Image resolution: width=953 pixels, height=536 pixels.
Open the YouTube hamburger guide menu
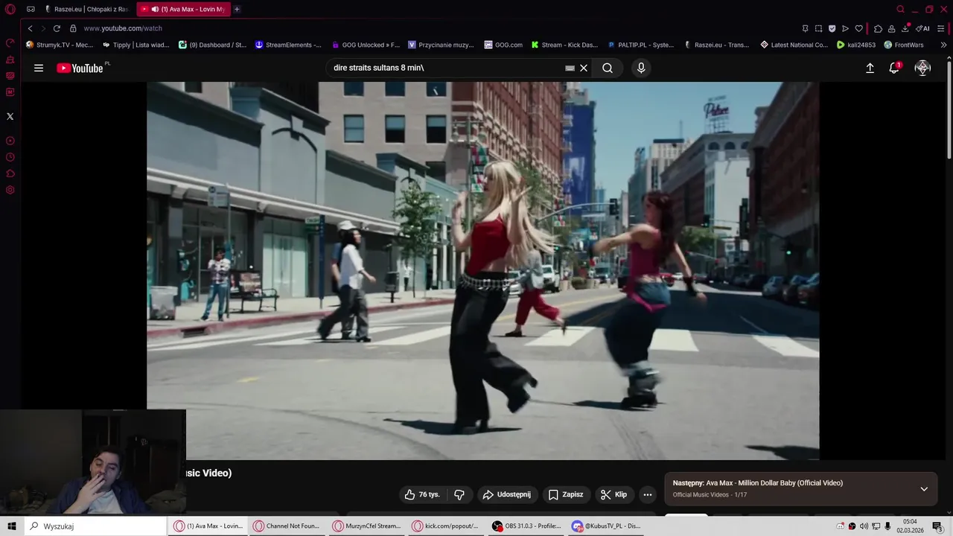(x=39, y=68)
